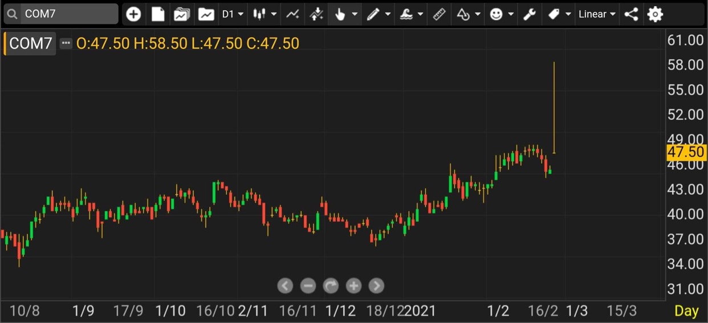Expand tag label dropdown arrow
708x323 pixels.
point(568,14)
